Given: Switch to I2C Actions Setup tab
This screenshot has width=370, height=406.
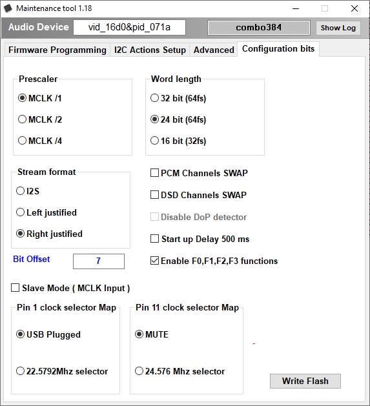Looking at the screenshot, I should [150, 50].
